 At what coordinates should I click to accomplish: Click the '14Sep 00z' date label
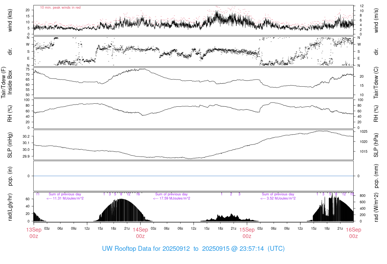click(x=141, y=233)
